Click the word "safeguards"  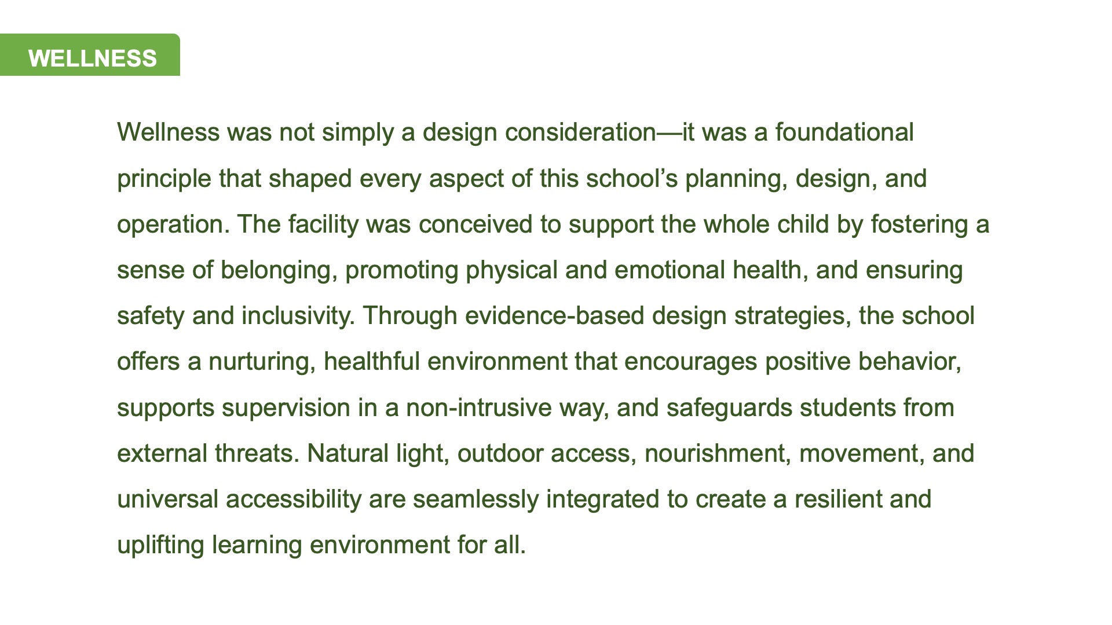click(x=729, y=409)
